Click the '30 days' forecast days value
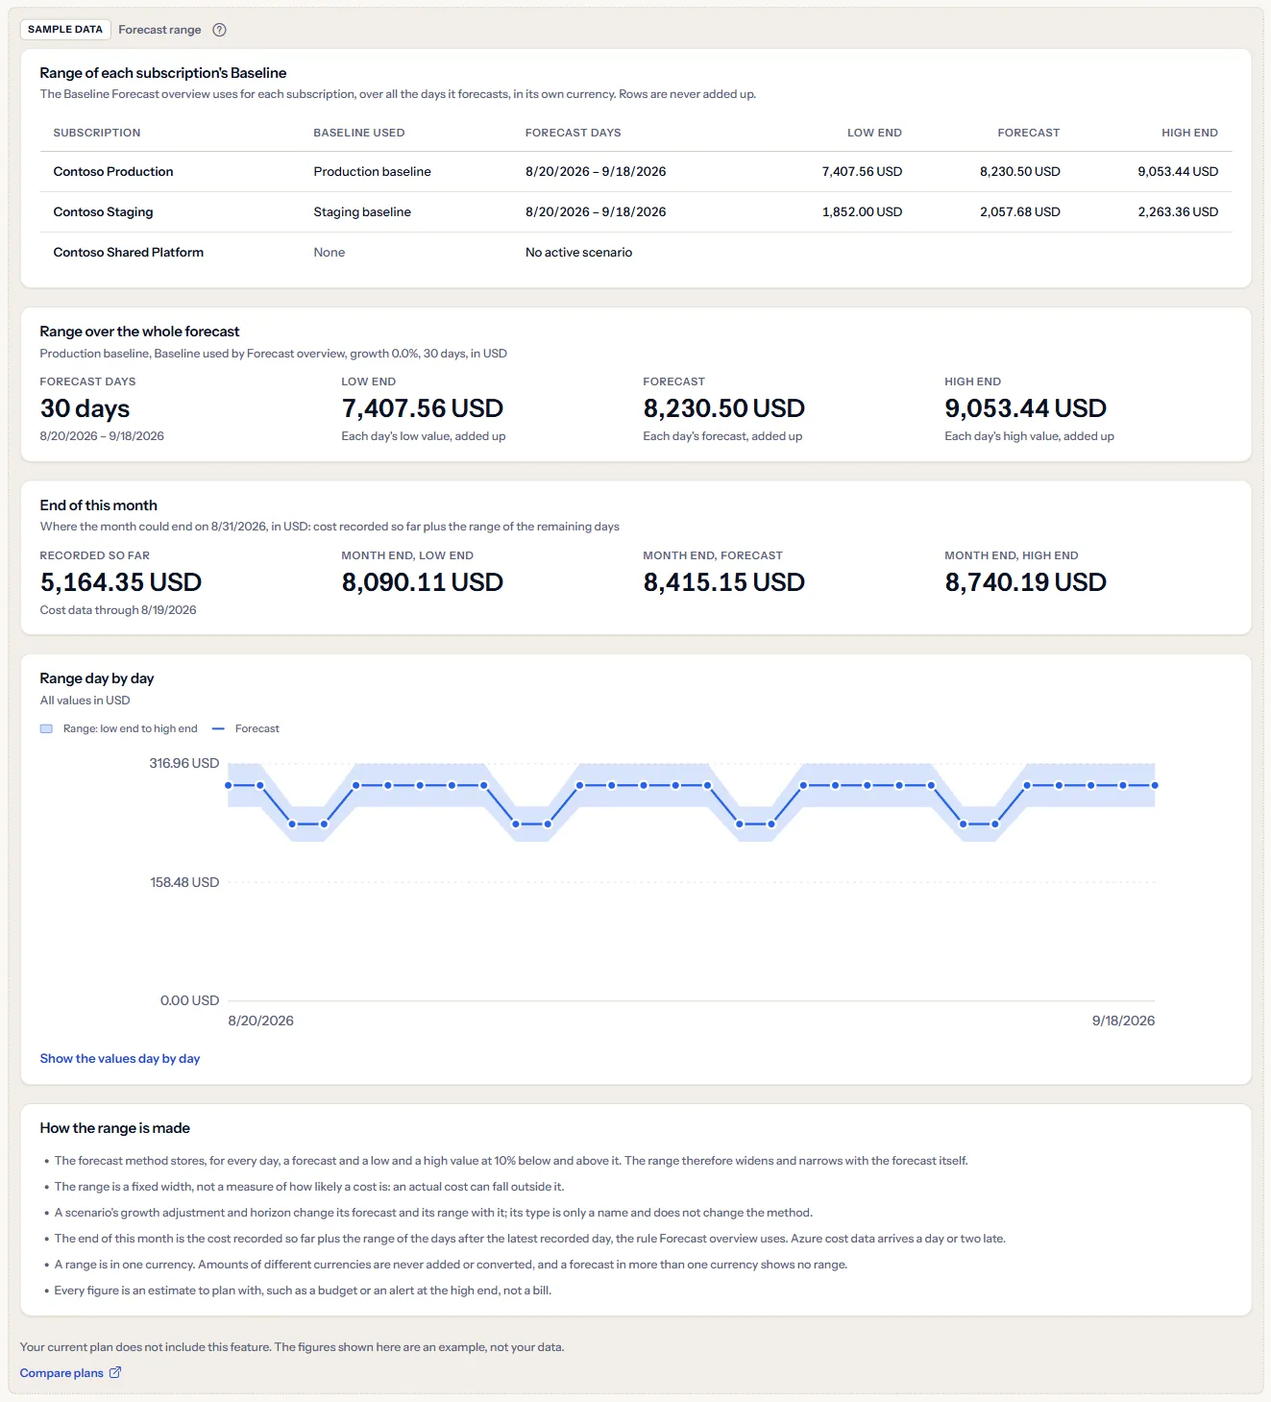The height and width of the screenshot is (1402, 1271). tap(85, 409)
